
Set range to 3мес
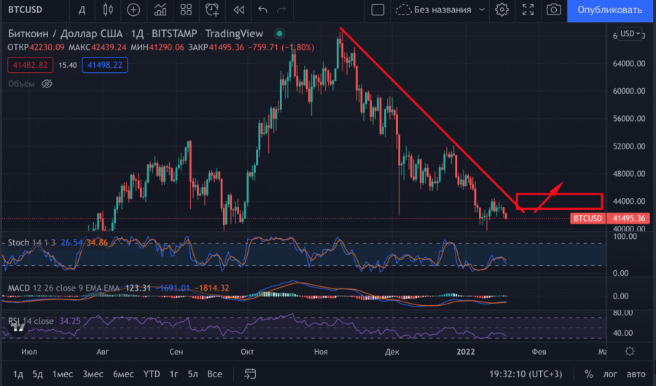tap(93, 374)
